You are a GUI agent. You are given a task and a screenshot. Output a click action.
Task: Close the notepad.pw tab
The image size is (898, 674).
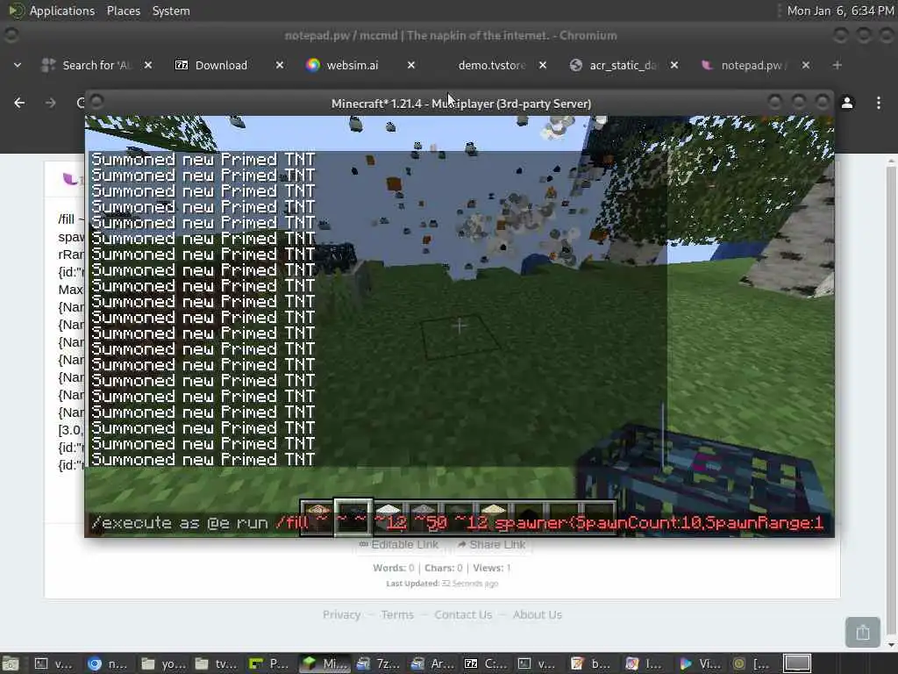[x=806, y=65]
